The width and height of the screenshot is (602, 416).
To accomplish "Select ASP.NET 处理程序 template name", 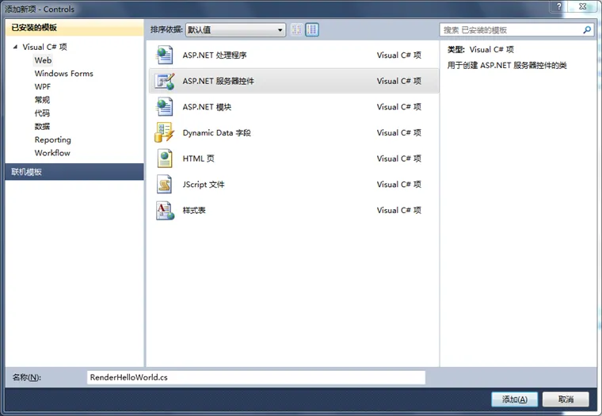I will [215, 55].
